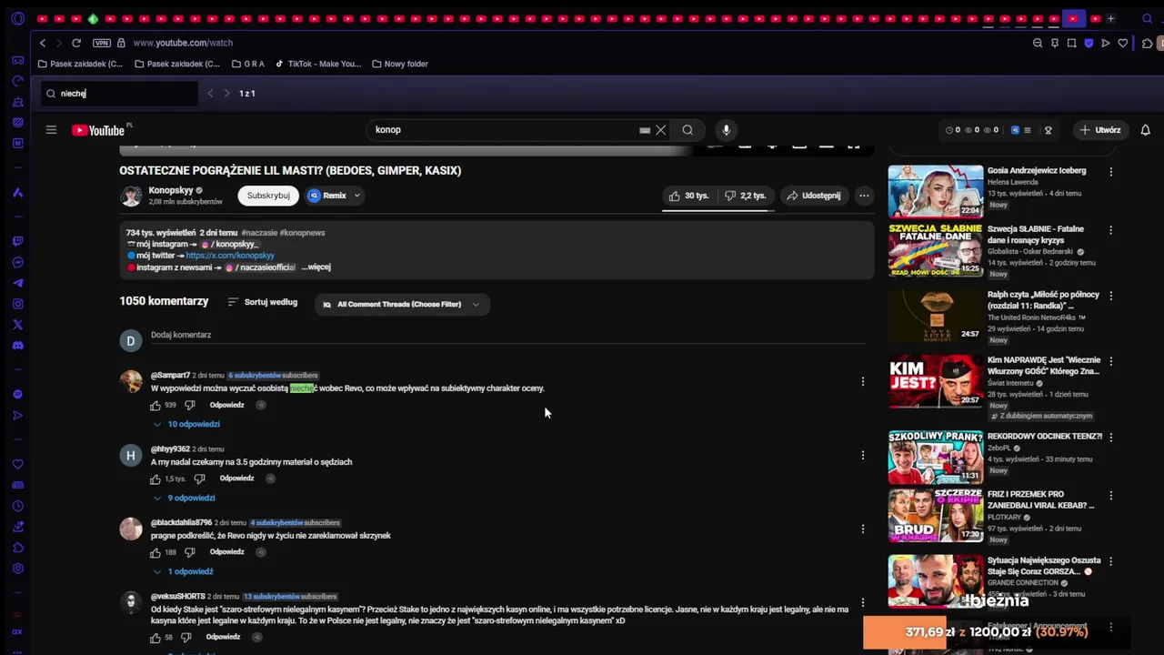1164x655 pixels.
Task: Open the Messenger sidebar panel
Action: click(17, 262)
